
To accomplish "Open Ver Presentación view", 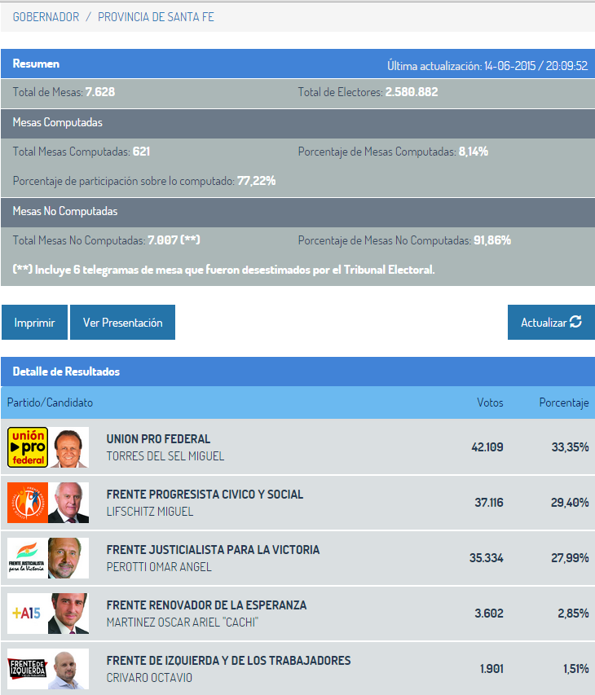I will tap(122, 322).
